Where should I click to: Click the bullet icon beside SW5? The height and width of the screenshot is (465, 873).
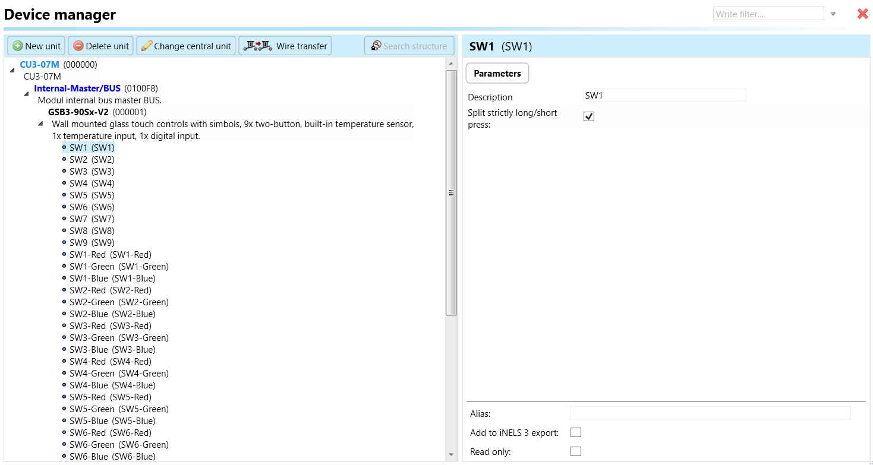[x=64, y=195]
